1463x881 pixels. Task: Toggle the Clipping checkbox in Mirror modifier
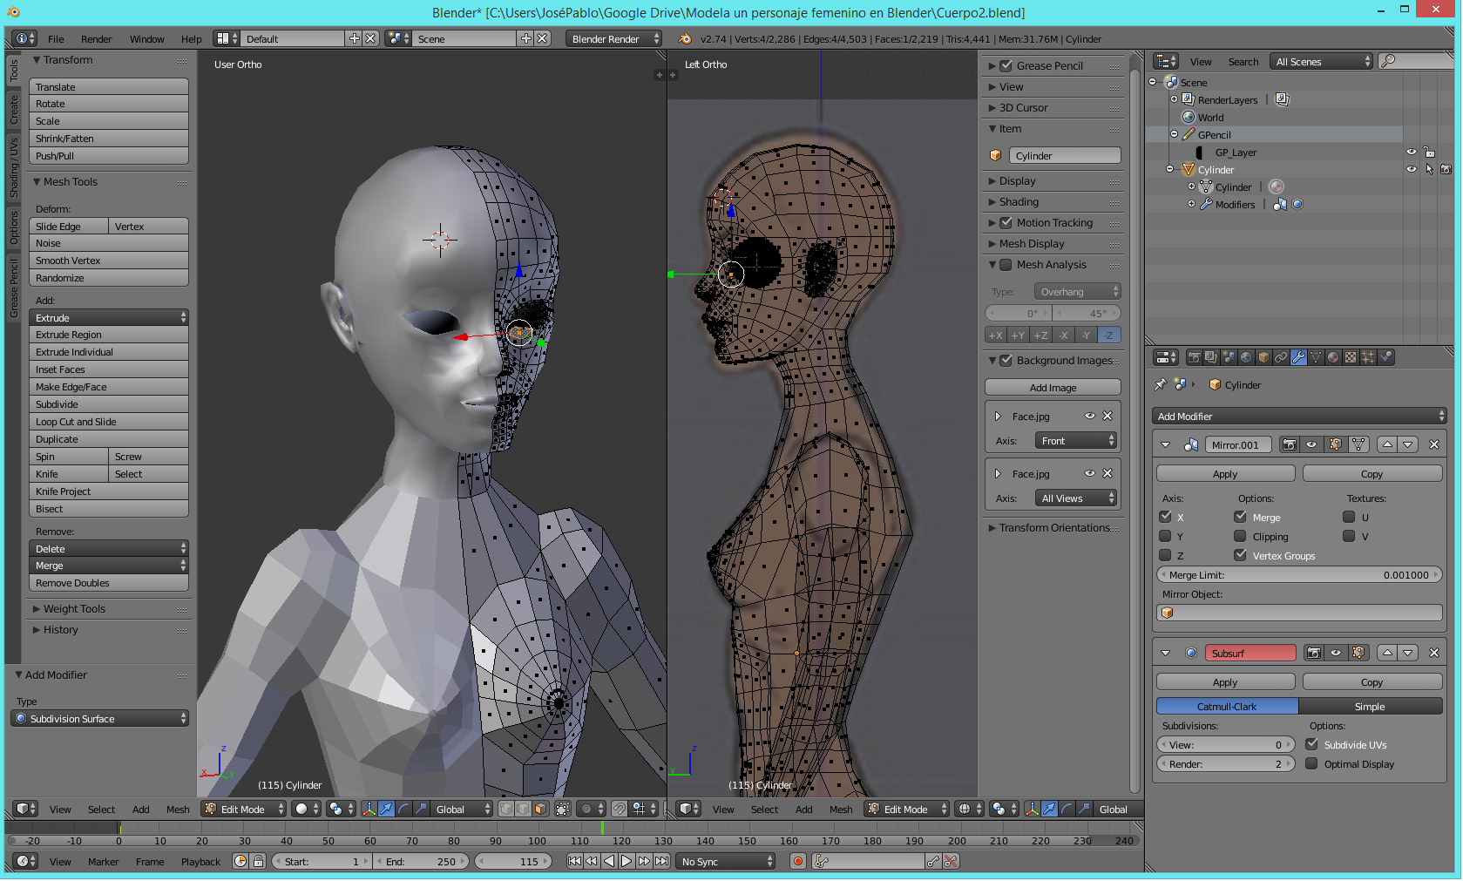(x=1240, y=537)
